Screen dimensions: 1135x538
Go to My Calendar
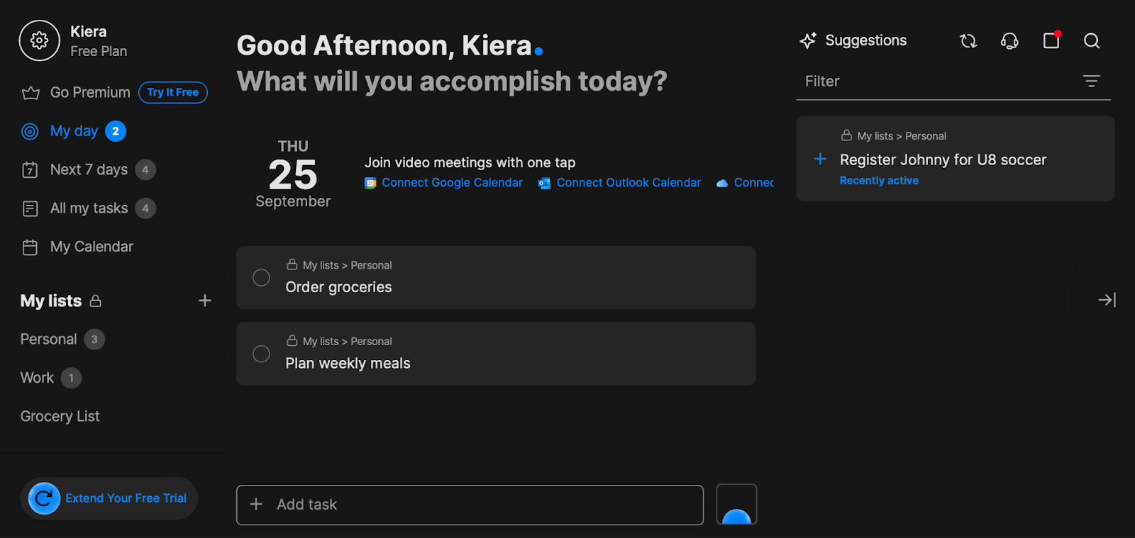click(92, 247)
